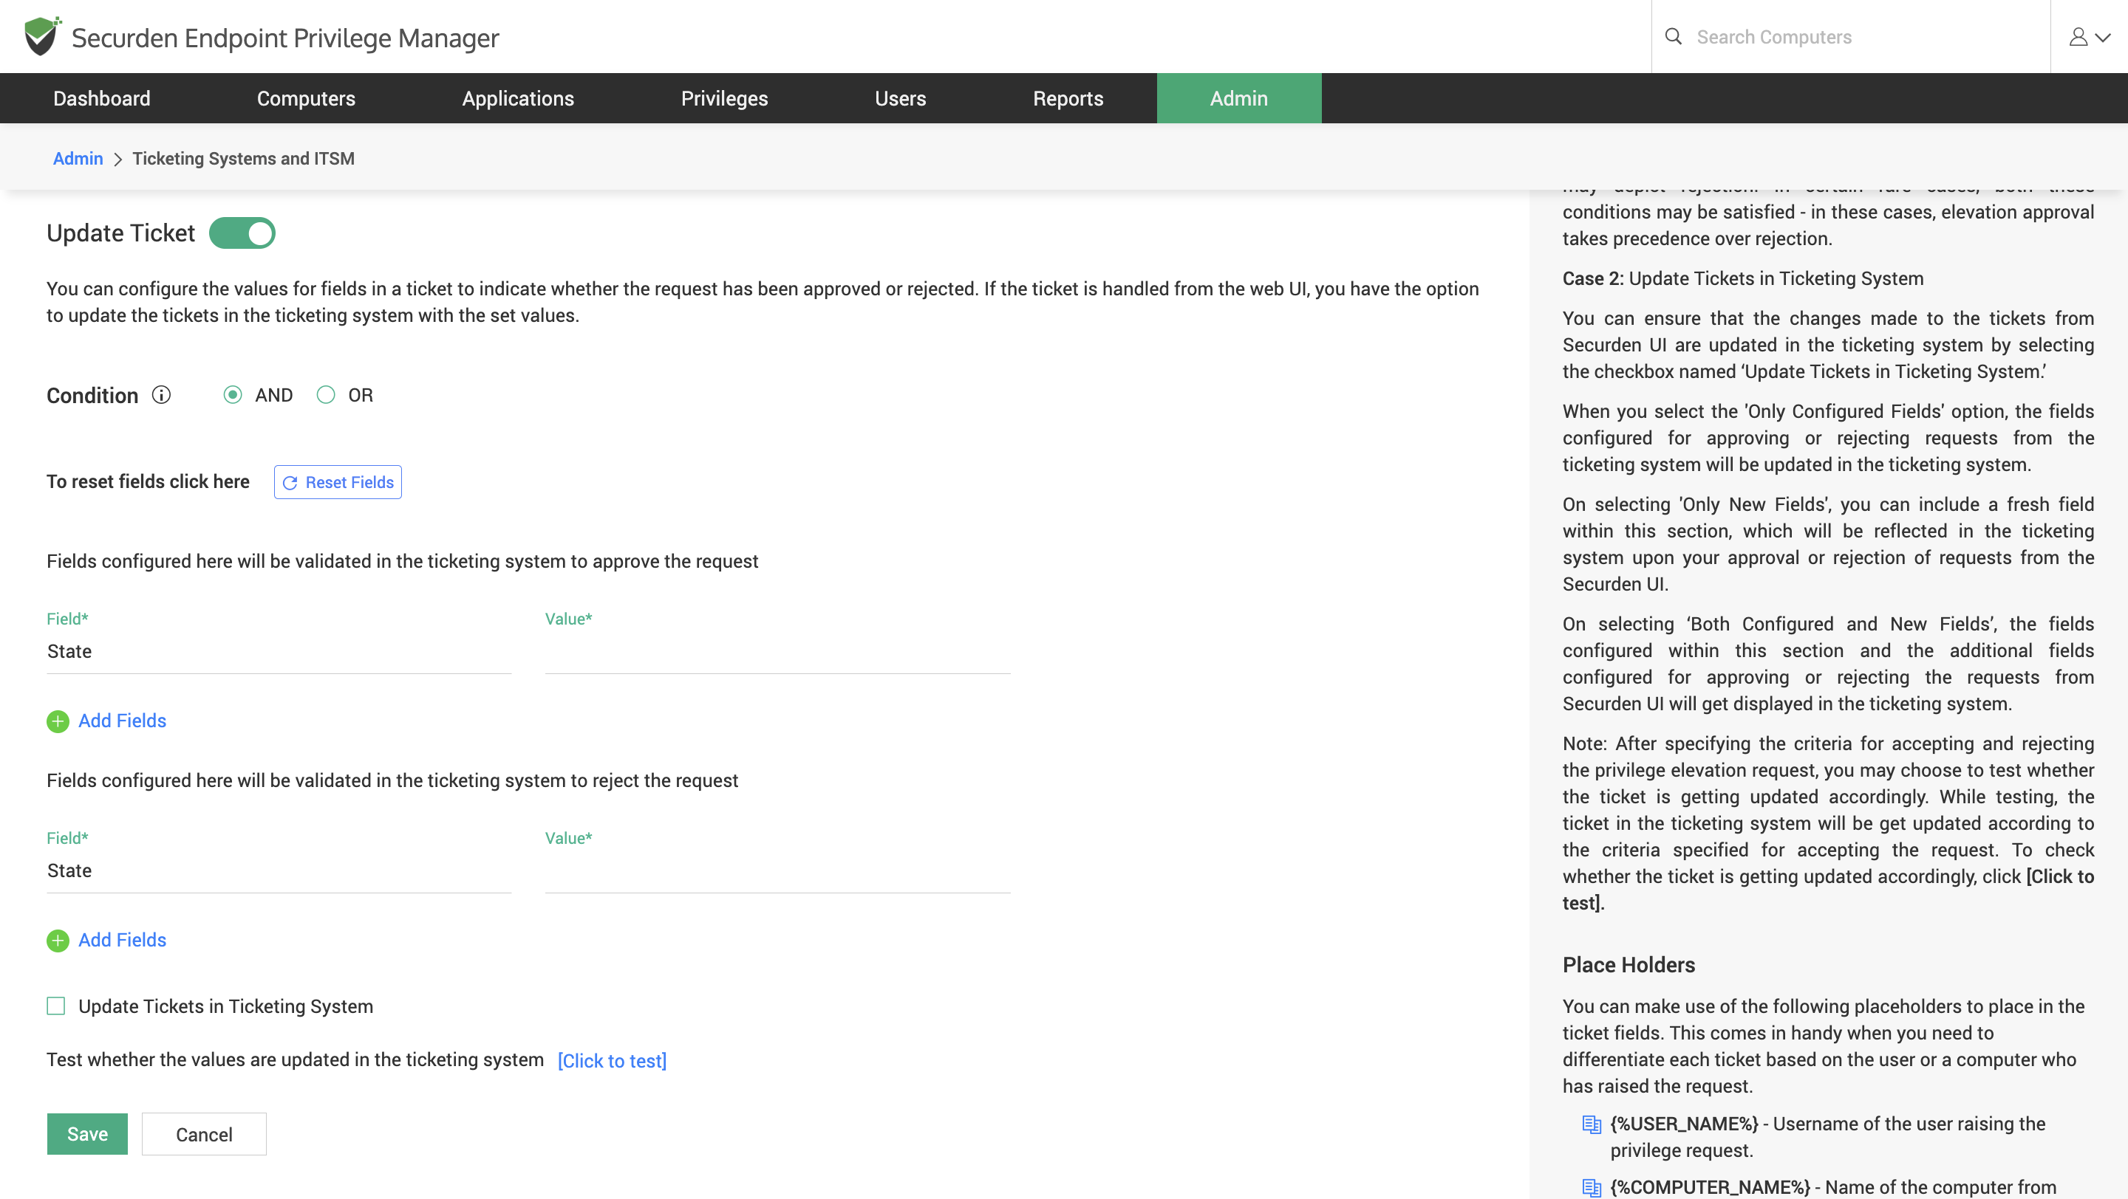This screenshot has height=1199, width=2128.
Task: Click the approve section Field input (State)
Action: click(279, 652)
